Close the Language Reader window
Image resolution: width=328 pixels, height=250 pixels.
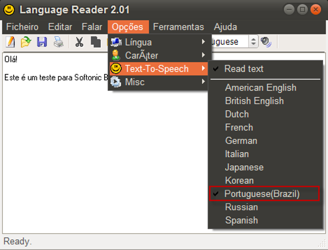(x=316, y=10)
